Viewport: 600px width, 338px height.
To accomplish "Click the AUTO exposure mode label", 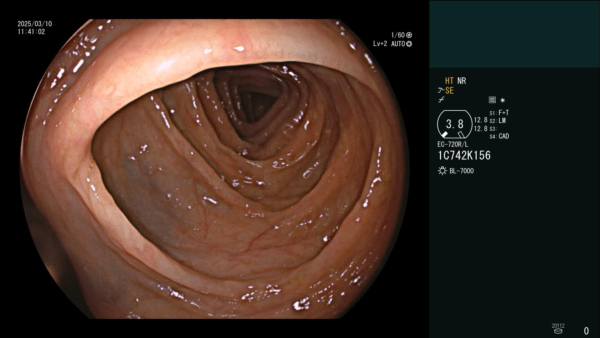I will coord(398,44).
